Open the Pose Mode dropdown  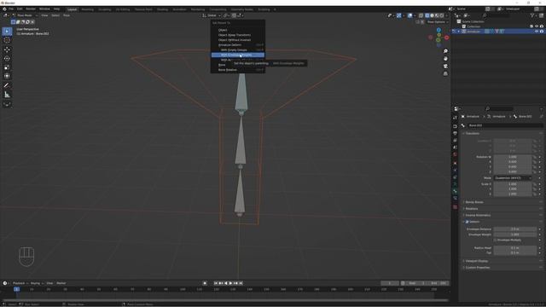pyautogui.click(x=25, y=15)
